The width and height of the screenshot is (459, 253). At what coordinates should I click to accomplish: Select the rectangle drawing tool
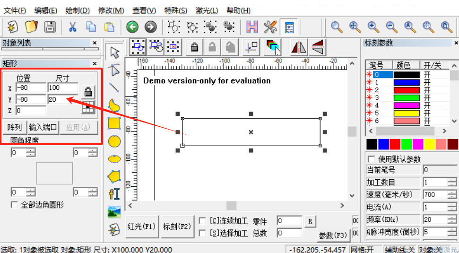coord(114,123)
